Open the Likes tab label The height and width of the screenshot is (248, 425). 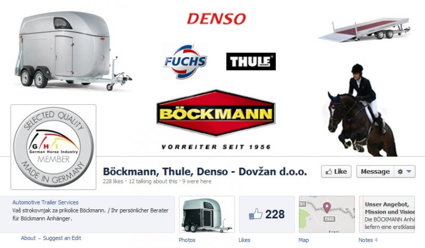pyautogui.click(x=244, y=240)
